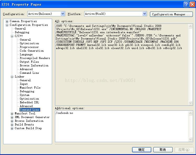Expand Manifest Tool node
Image resolution: width=196 pixels, height=155 pixels.
12,114
